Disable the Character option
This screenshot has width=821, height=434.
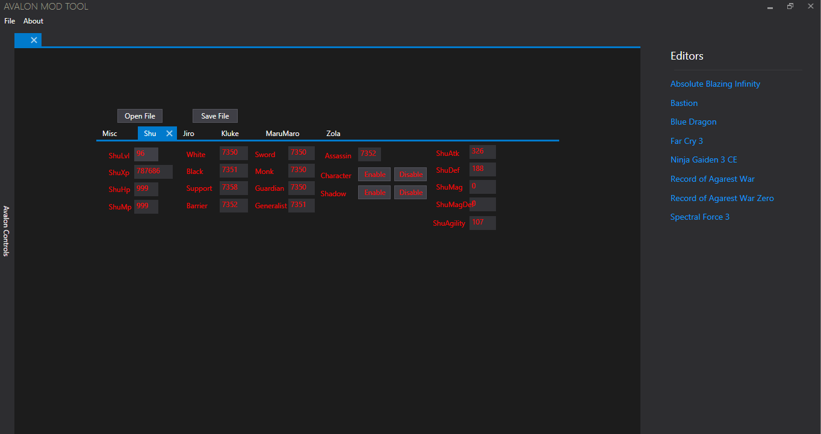tap(410, 175)
